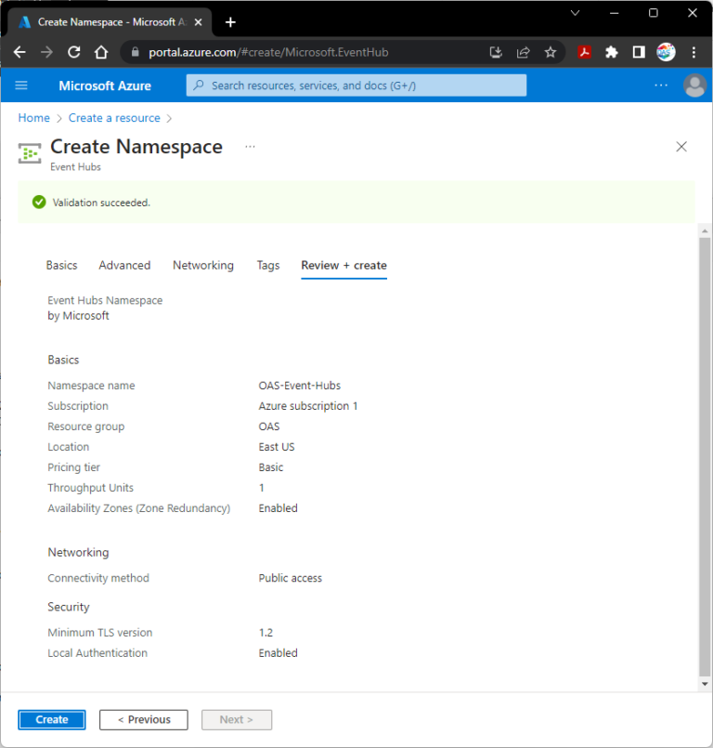Click the install/download icon in the address bar
Viewport: 713px width, 748px height.
pos(496,53)
